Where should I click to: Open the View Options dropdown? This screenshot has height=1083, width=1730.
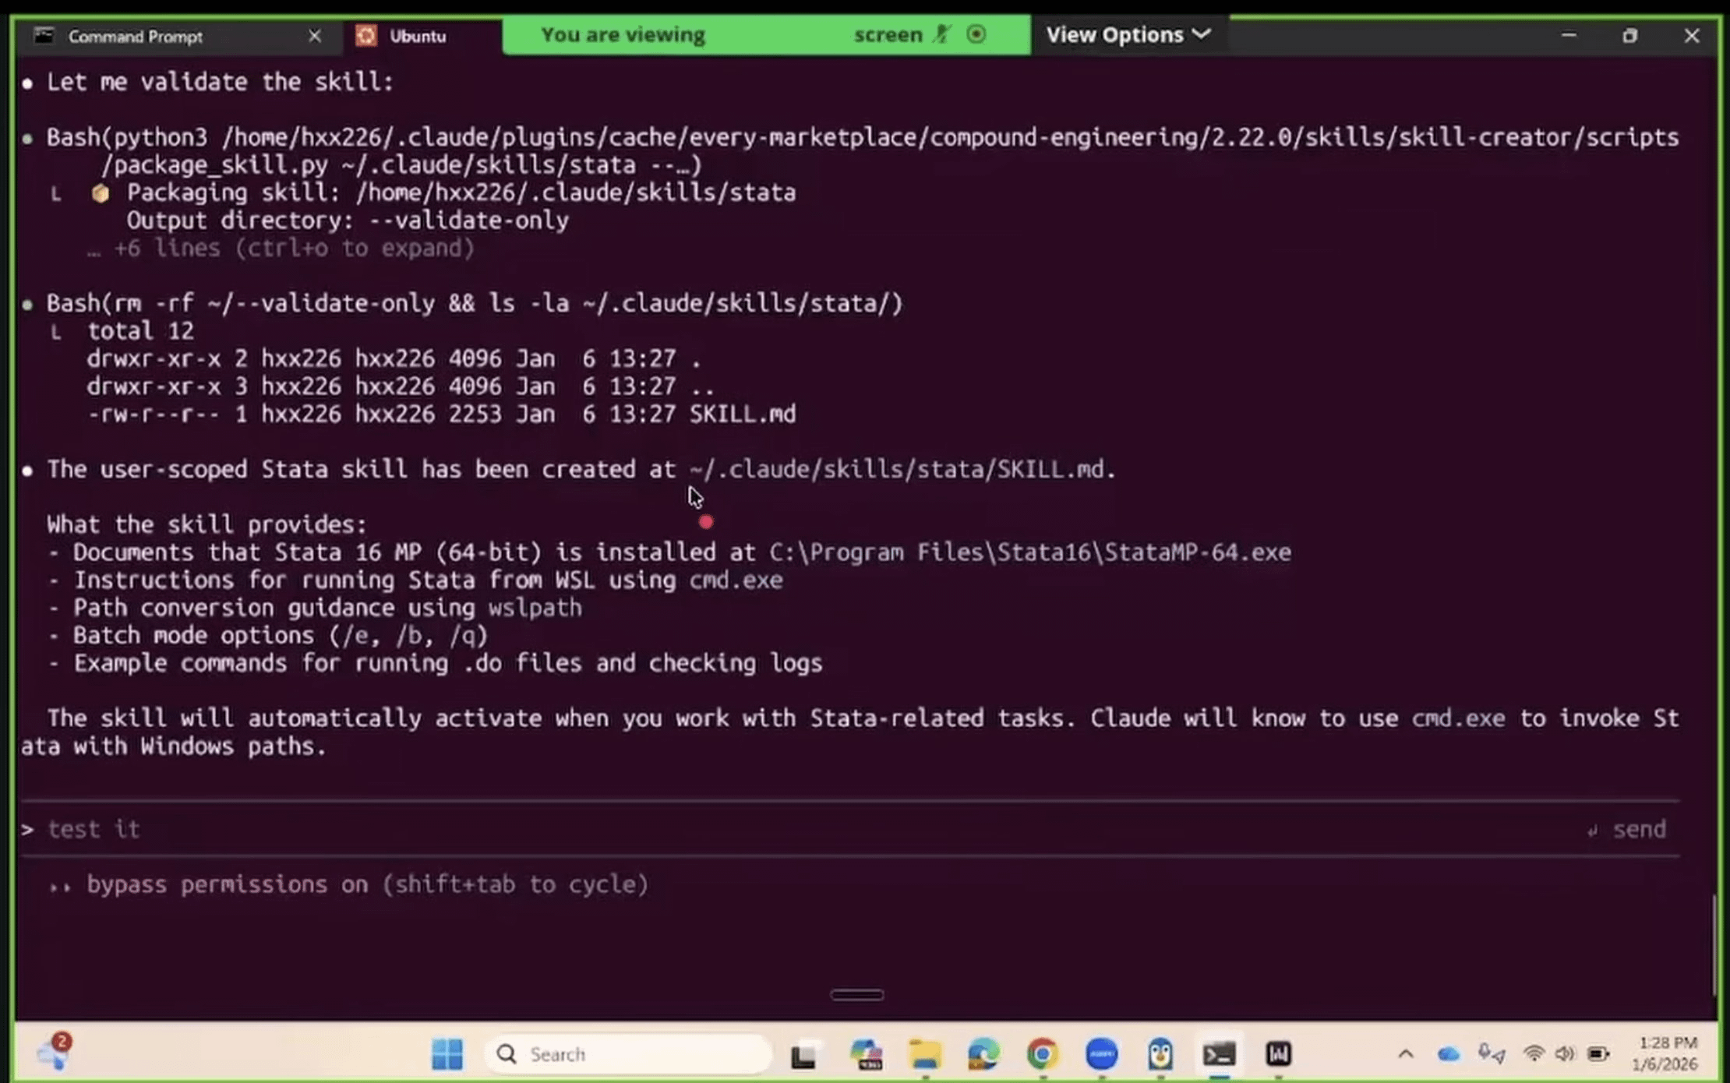pyautogui.click(x=1128, y=35)
